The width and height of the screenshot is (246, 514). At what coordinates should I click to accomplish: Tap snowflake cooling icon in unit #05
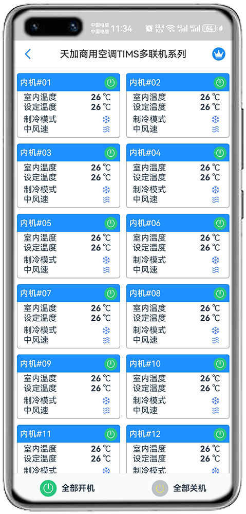pyautogui.click(x=106, y=260)
